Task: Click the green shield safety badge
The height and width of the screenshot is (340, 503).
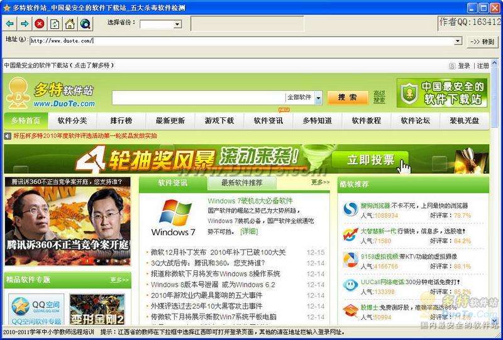Action: pos(409,93)
